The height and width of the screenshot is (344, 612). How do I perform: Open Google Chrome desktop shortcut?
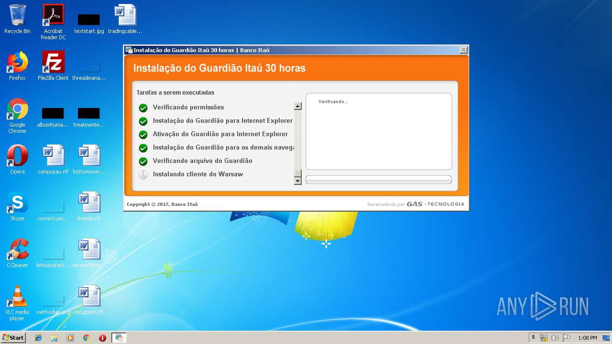pyautogui.click(x=17, y=116)
